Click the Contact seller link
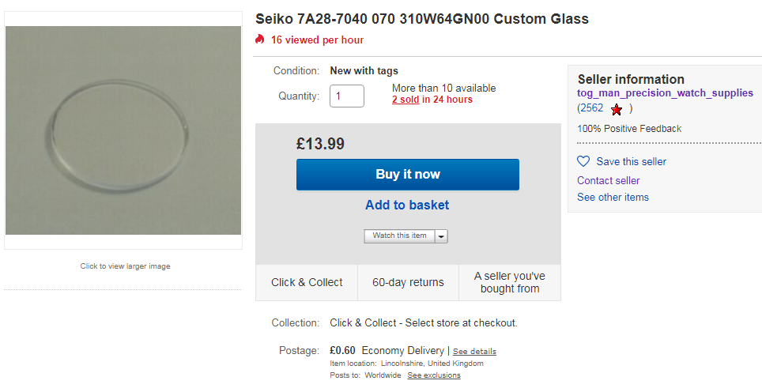 pos(608,180)
